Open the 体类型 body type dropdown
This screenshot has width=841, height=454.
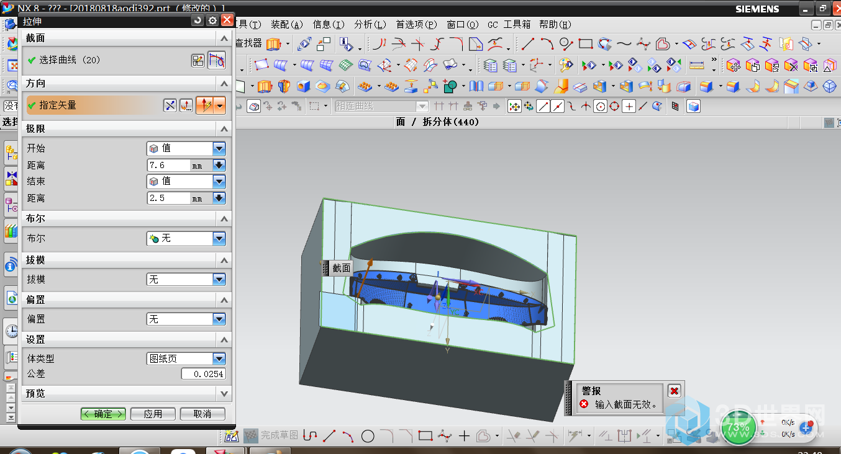[219, 358]
